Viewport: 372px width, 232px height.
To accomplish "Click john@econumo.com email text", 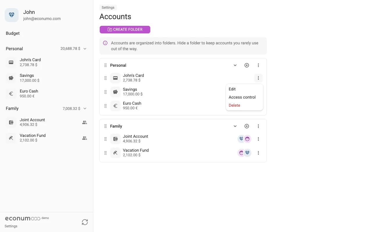I will click(x=42, y=19).
